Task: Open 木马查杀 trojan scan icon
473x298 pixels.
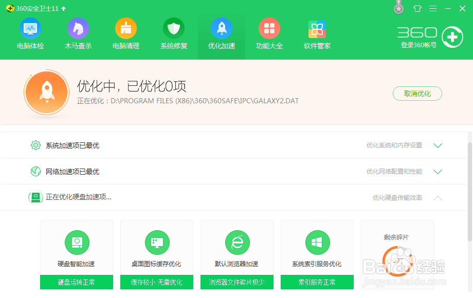Action: click(x=78, y=29)
